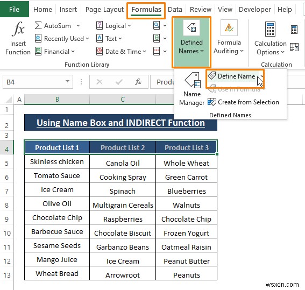Select the Multigrain Cereals cell

[x=123, y=203]
